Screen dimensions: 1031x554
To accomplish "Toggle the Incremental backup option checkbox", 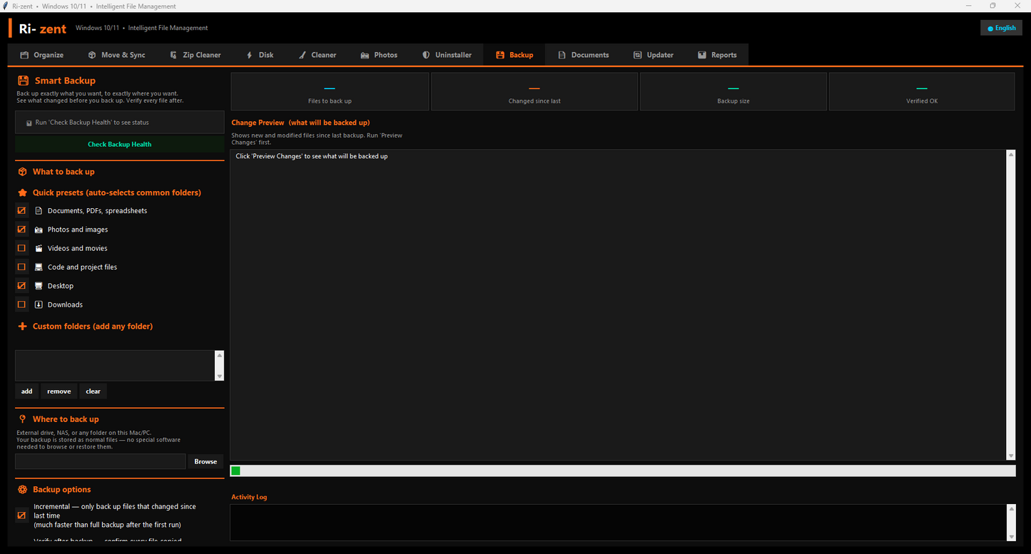I will (21, 515).
